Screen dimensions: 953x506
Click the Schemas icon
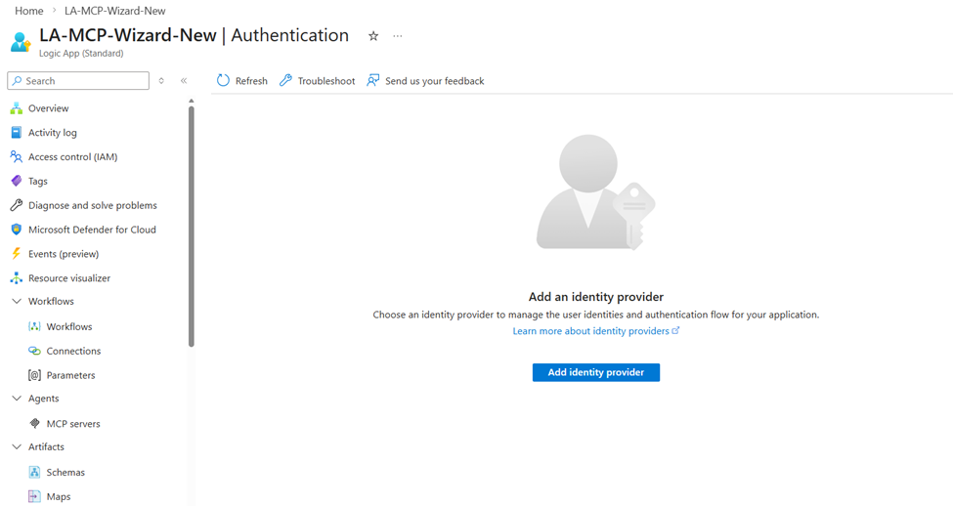(34, 472)
